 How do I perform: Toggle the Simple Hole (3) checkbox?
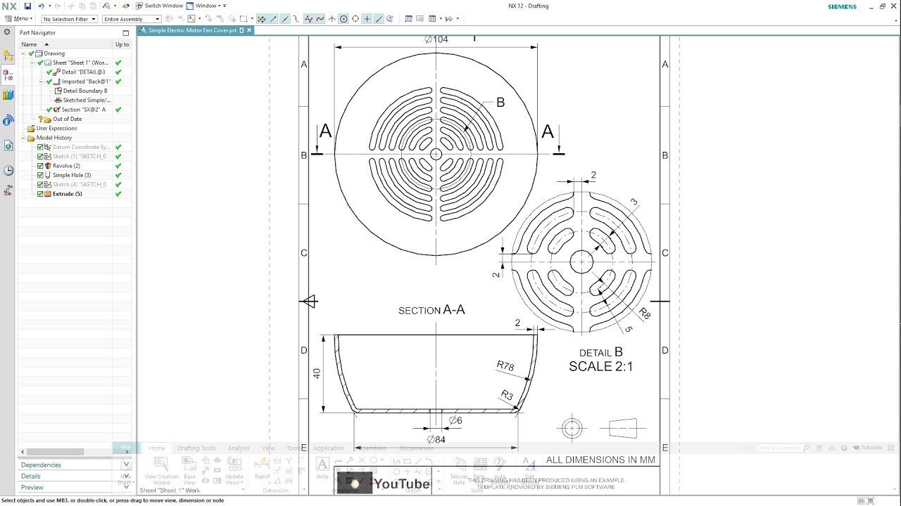coord(40,175)
